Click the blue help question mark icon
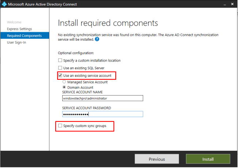This screenshot has height=168, width=238. 97,39
